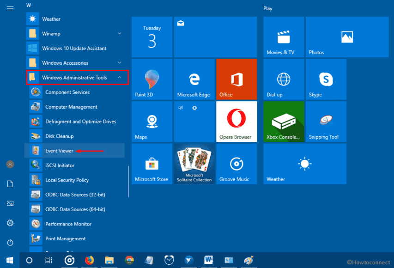Open the Microsoft Edge tile
The image size is (394, 268).
point(194,79)
